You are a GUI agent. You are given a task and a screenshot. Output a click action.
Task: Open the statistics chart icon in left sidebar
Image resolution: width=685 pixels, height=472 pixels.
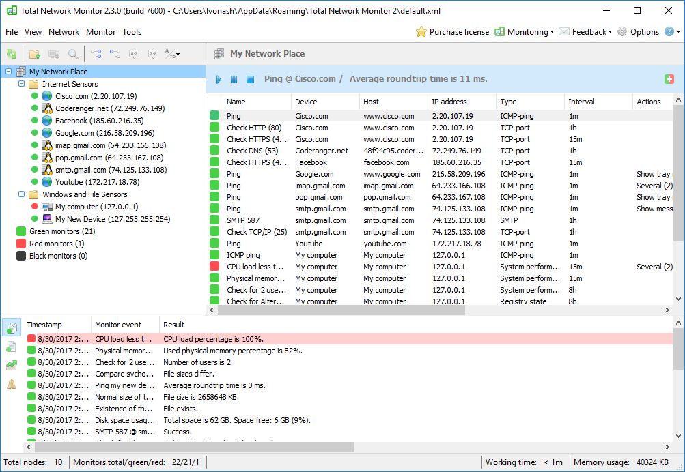(12, 366)
